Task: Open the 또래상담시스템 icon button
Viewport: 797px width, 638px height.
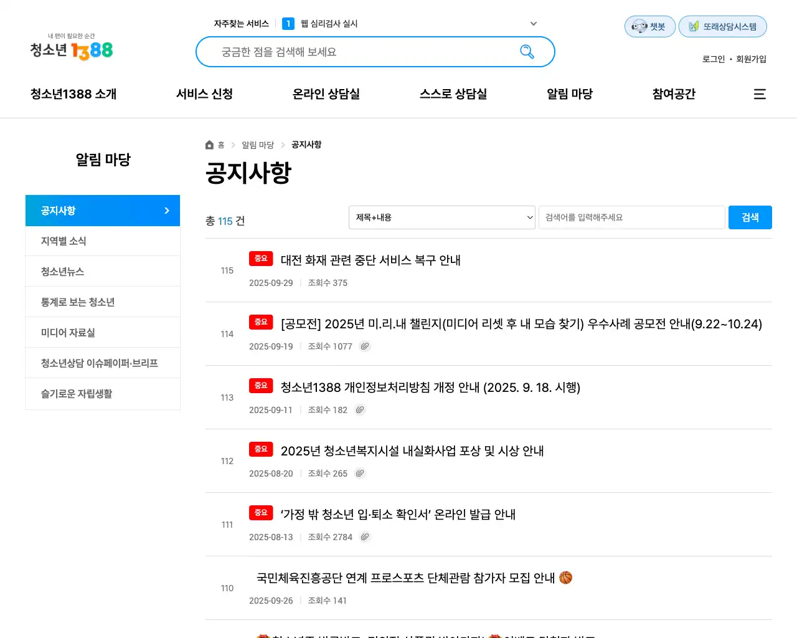Action: pos(722,27)
